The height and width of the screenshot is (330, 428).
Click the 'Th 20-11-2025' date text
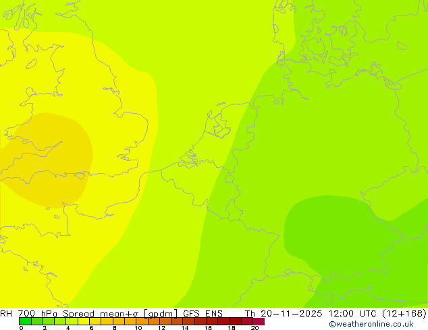coord(284,314)
